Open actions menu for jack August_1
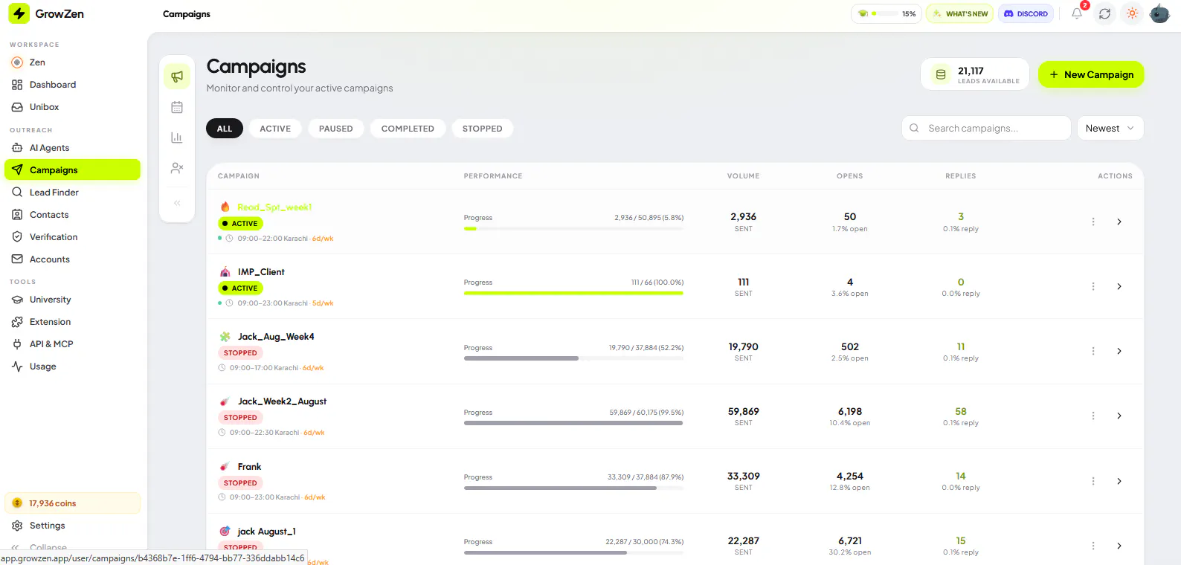The image size is (1181, 565). point(1093,546)
